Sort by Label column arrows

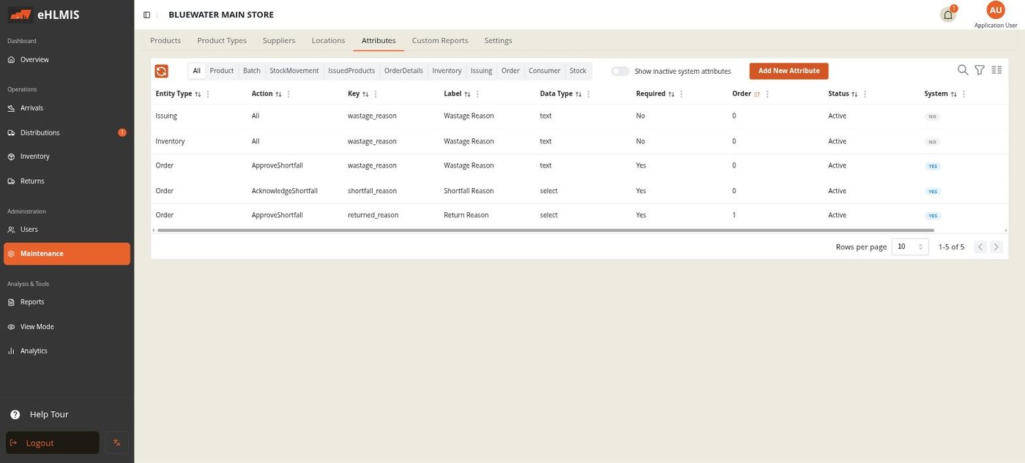pos(467,94)
